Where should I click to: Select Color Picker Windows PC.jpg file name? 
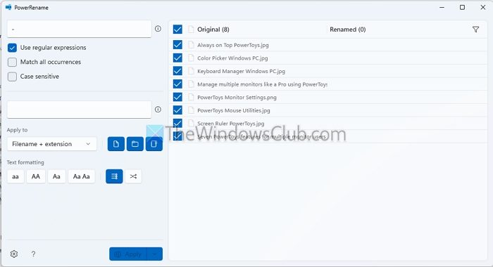coord(232,58)
